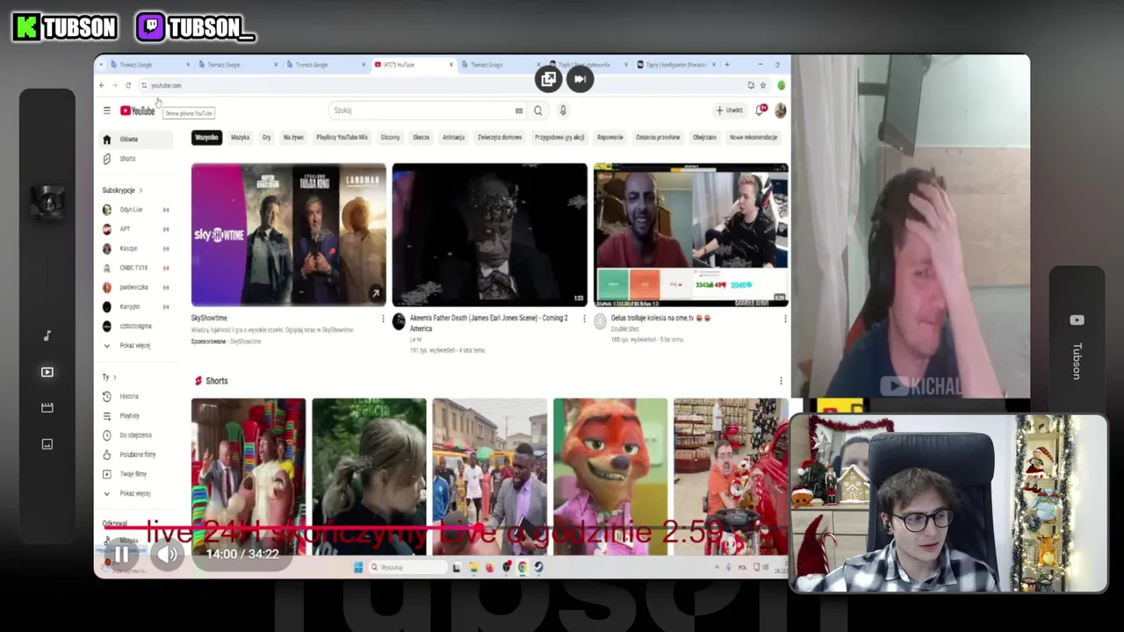Open the YouTube hamburger guide menu
The image size is (1124, 632).
coord(106,111)
